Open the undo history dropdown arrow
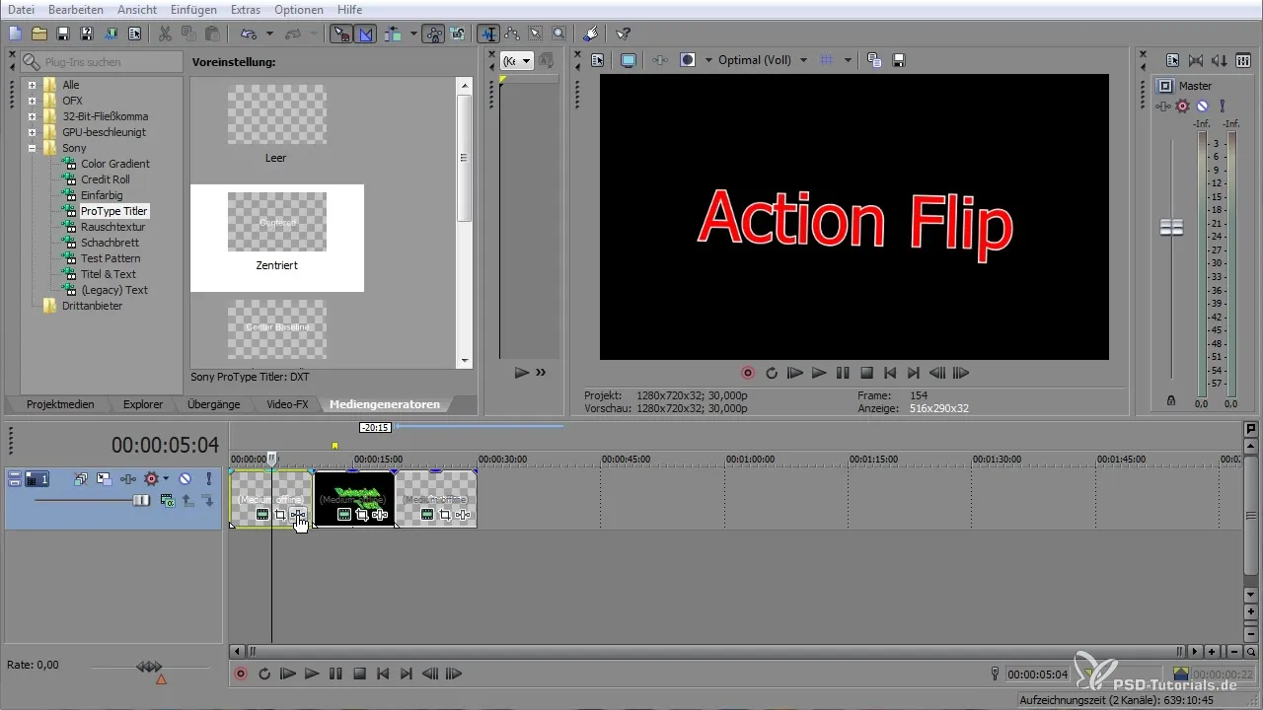 click(269, 34)
